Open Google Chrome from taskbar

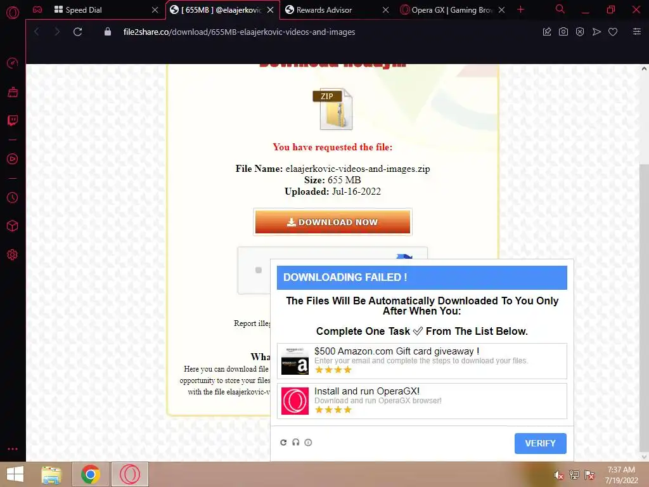coord(91,474)
